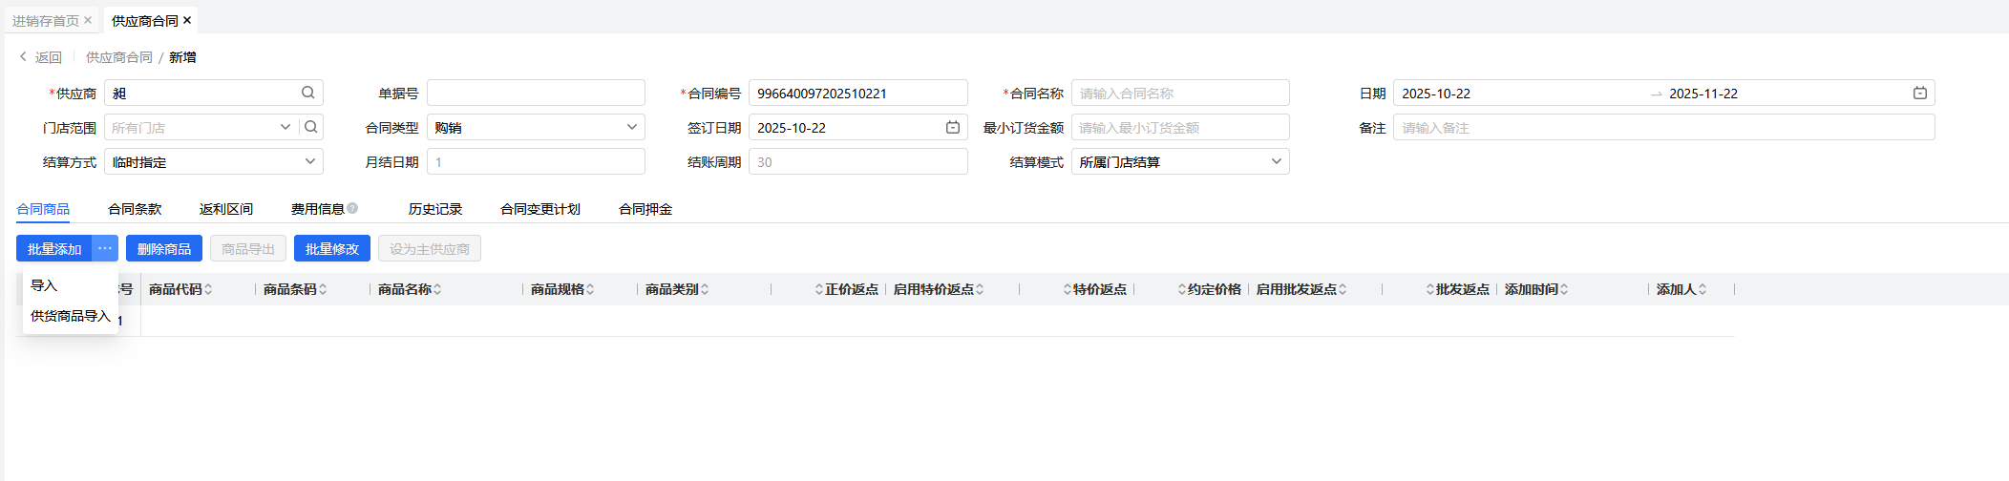
Task: Focus the 单据号 input field
Action: click(x=536, y=93)
